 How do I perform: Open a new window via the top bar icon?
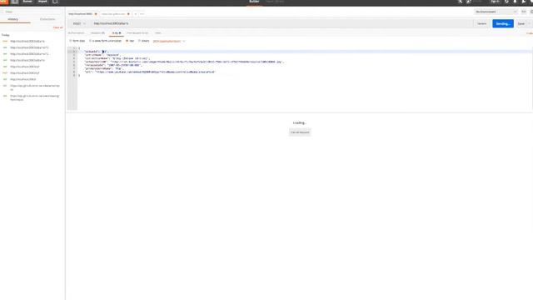pos(55,2)
